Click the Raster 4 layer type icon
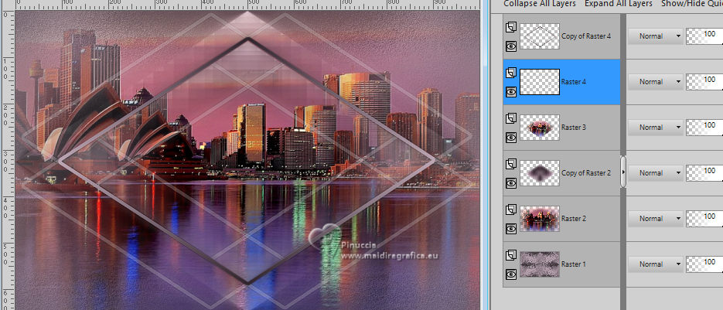 (510, 73)
